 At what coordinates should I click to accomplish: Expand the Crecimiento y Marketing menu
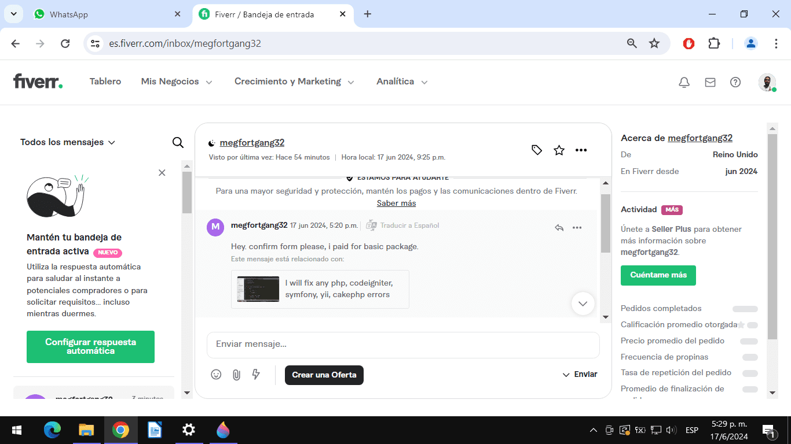(x=294, y=82)
